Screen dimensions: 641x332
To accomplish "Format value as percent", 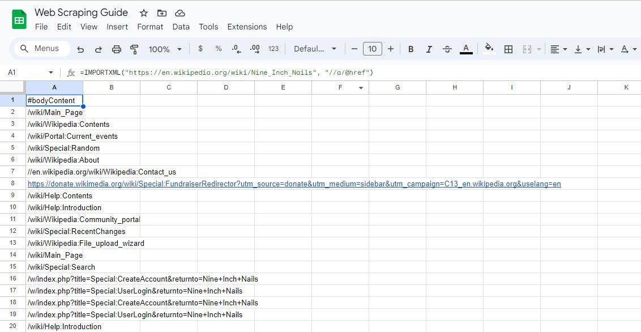I will click(x=218, y=49).
